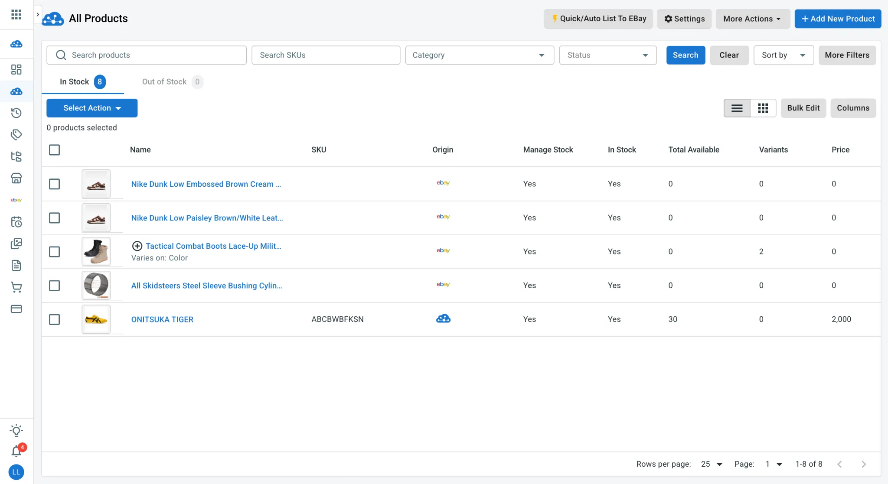Click the Search SKUs field
The height and width of the screenshot is (484, 888).
326,55
